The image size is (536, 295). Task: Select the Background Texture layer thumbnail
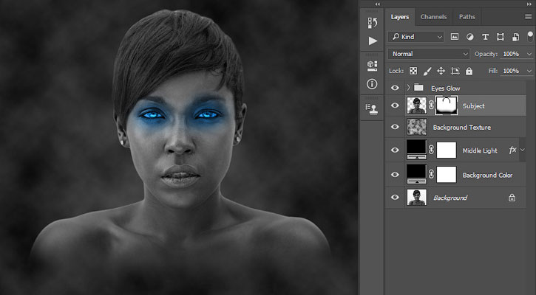[417, 127]
